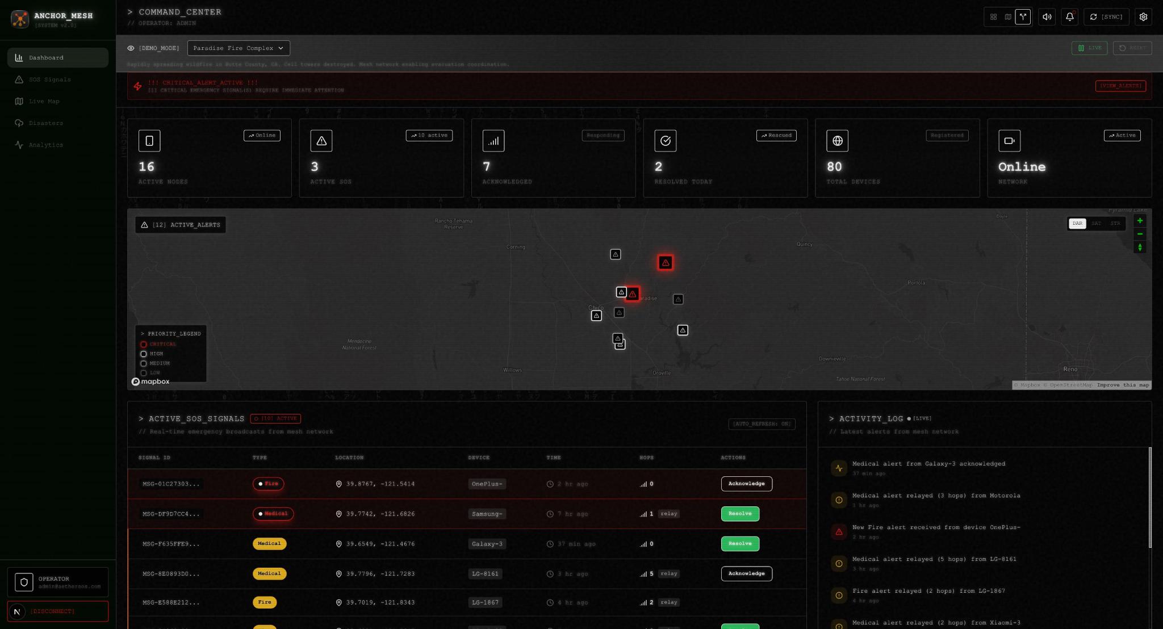
Task: Zoom in on the map
Action: [1139, 221]
